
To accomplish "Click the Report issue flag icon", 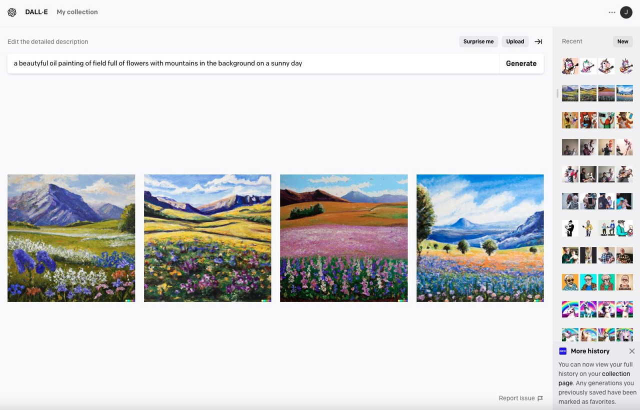I will 540,398.
